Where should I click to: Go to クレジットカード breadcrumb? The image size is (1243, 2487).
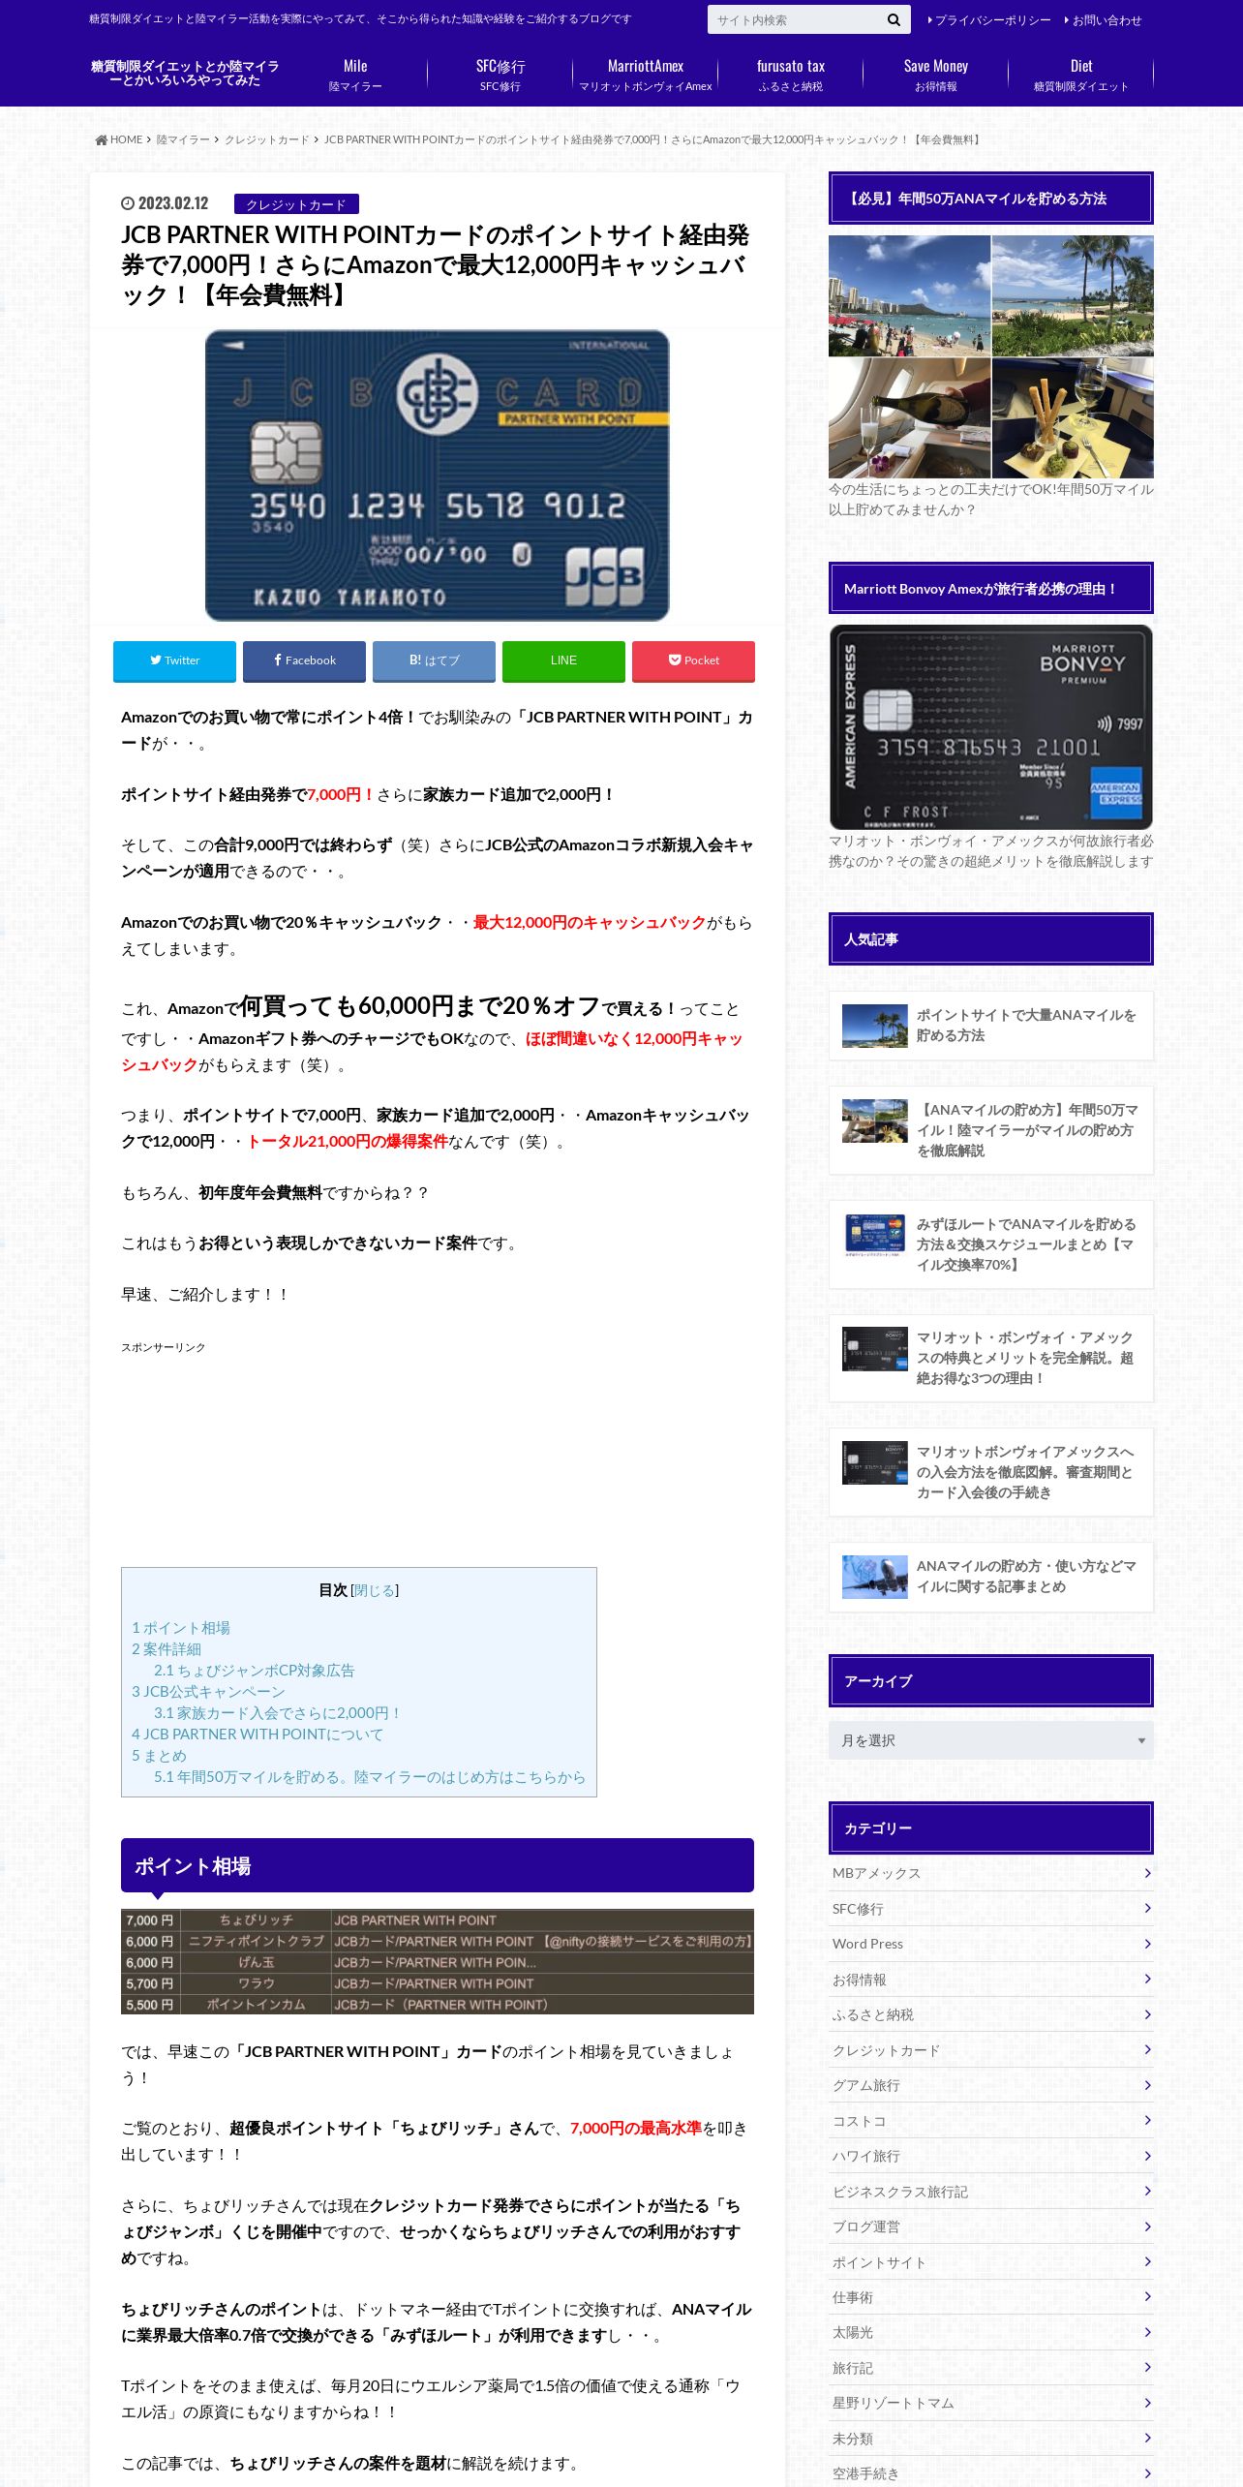[x=266, y=139]
